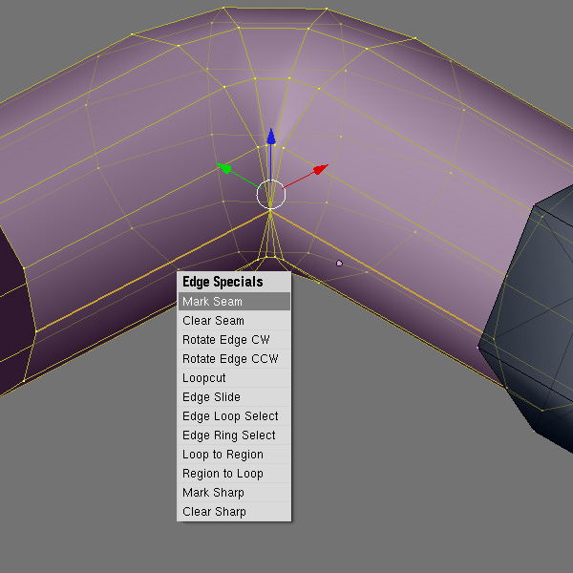Grab the red X-axis manipulator arrow
The width and height of the screenshot is (573, 573).
click(x=319, y=169)
